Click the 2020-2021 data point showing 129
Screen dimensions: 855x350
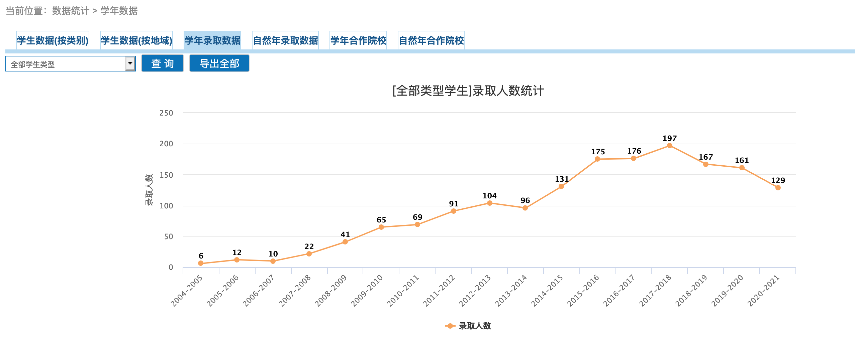click(778, 188)
